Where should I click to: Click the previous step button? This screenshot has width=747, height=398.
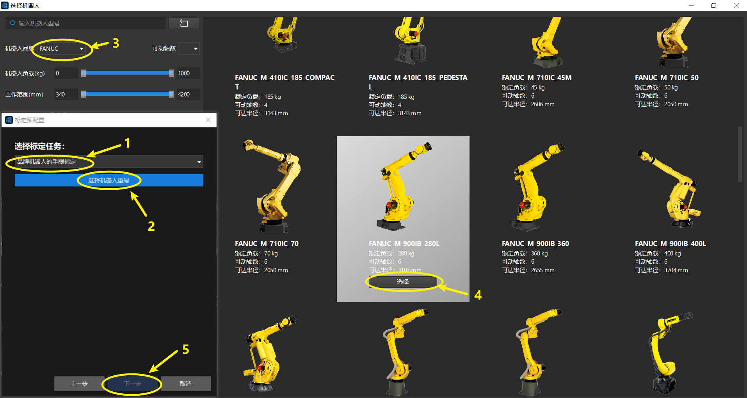point(79,384)
